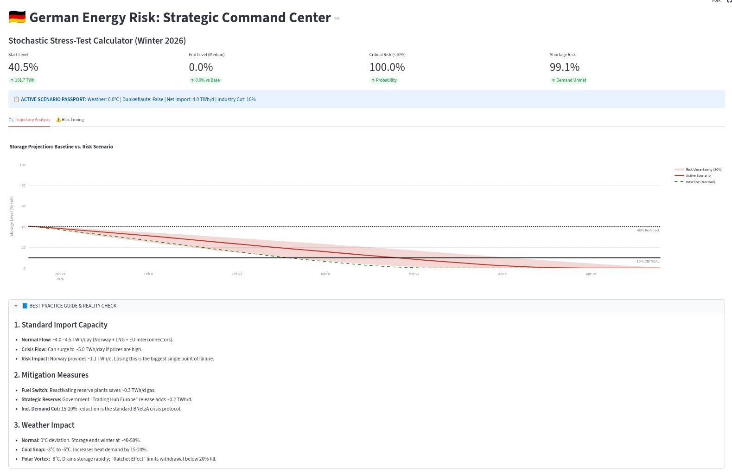The height and width of the screenshot is (475, 732).
Task: Click the chart icon on Trajectory Analysis tab
Action: (x=11, y=120)
